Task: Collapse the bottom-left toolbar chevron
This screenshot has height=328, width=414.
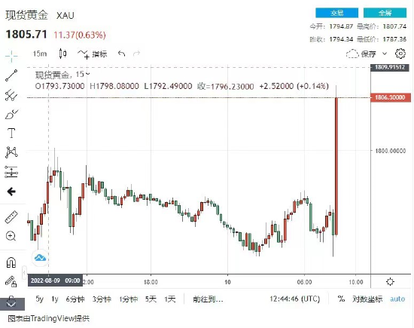Action: pos(12,304)
